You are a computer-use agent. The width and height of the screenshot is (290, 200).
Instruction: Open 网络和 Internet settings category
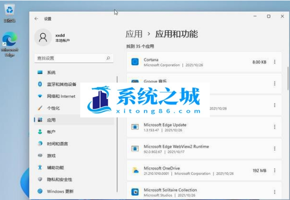point(74,96)
